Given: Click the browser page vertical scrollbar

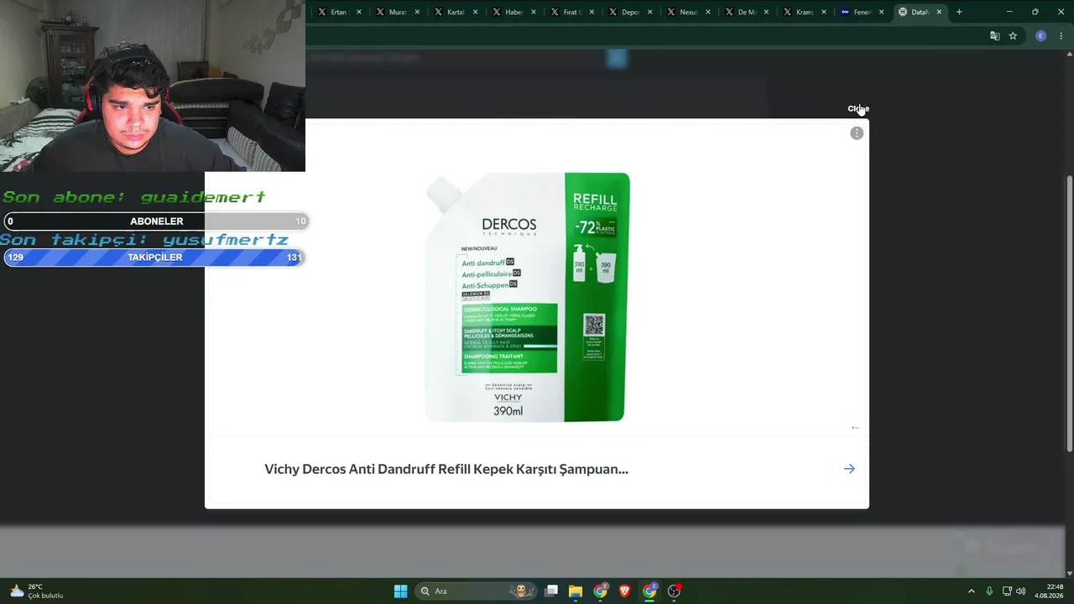Looking at the screenshot, I should (x=1069, y=315).
